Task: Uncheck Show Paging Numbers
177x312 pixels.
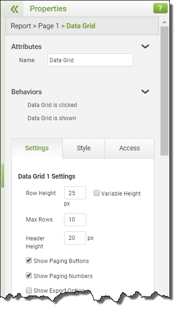Action: [x=29, y=276]
